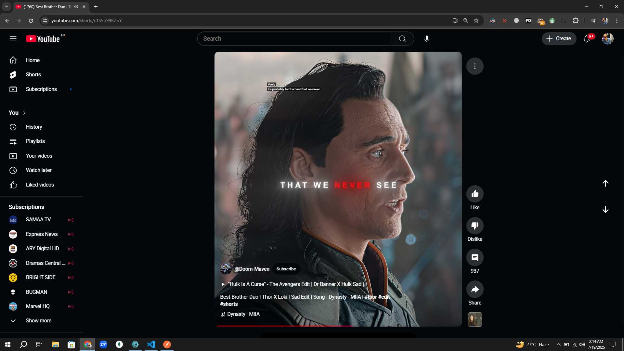
Task: Open BRIGHT SIDE channel
Action: [x=42, y=278]
